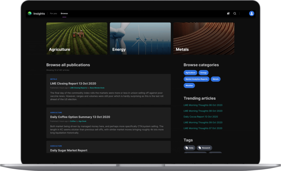Click the Insights logo icon
Image resolution: width=281 pixels, height=171 pixels.
click(x=30, y=13)
